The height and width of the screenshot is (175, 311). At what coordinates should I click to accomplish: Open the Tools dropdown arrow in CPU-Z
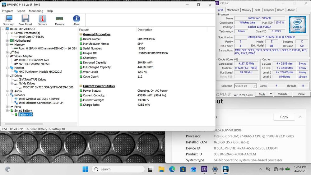click(x=271, y=94)
